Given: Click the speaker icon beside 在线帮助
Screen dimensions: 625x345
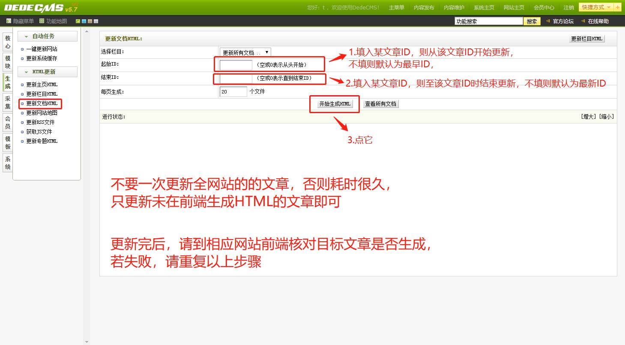Looking at the screenshot, I should pyautogui.click(x=583, y=21).
